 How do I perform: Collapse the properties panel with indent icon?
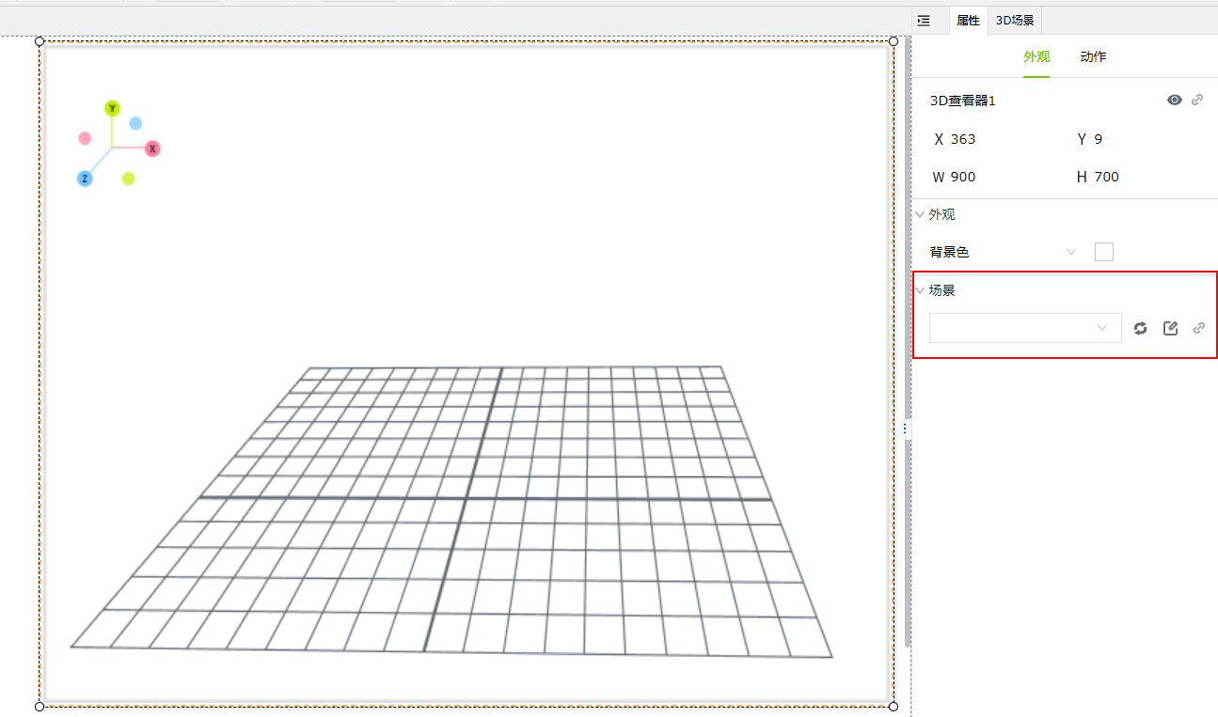[x=924, y=21]
